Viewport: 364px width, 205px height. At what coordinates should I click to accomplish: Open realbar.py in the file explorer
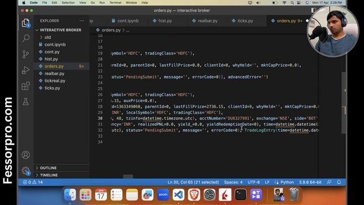[x=62, y=73]
